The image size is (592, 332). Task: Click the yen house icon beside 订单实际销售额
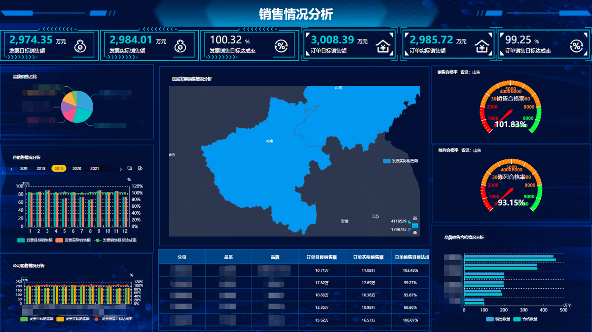(x=482, y=46)
